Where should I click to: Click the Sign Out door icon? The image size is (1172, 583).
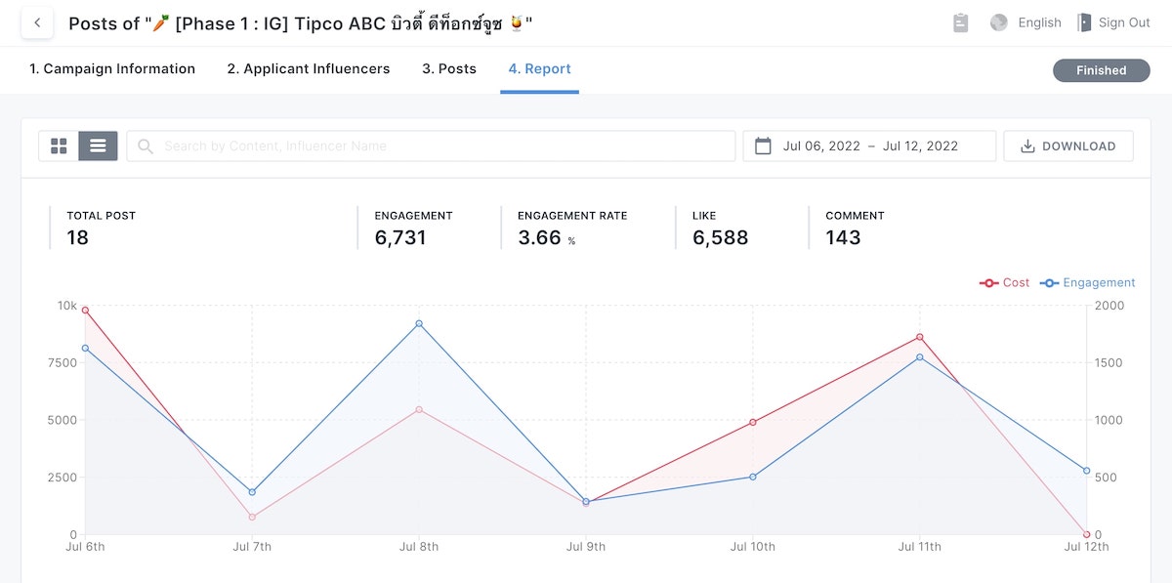[1083, 22]
